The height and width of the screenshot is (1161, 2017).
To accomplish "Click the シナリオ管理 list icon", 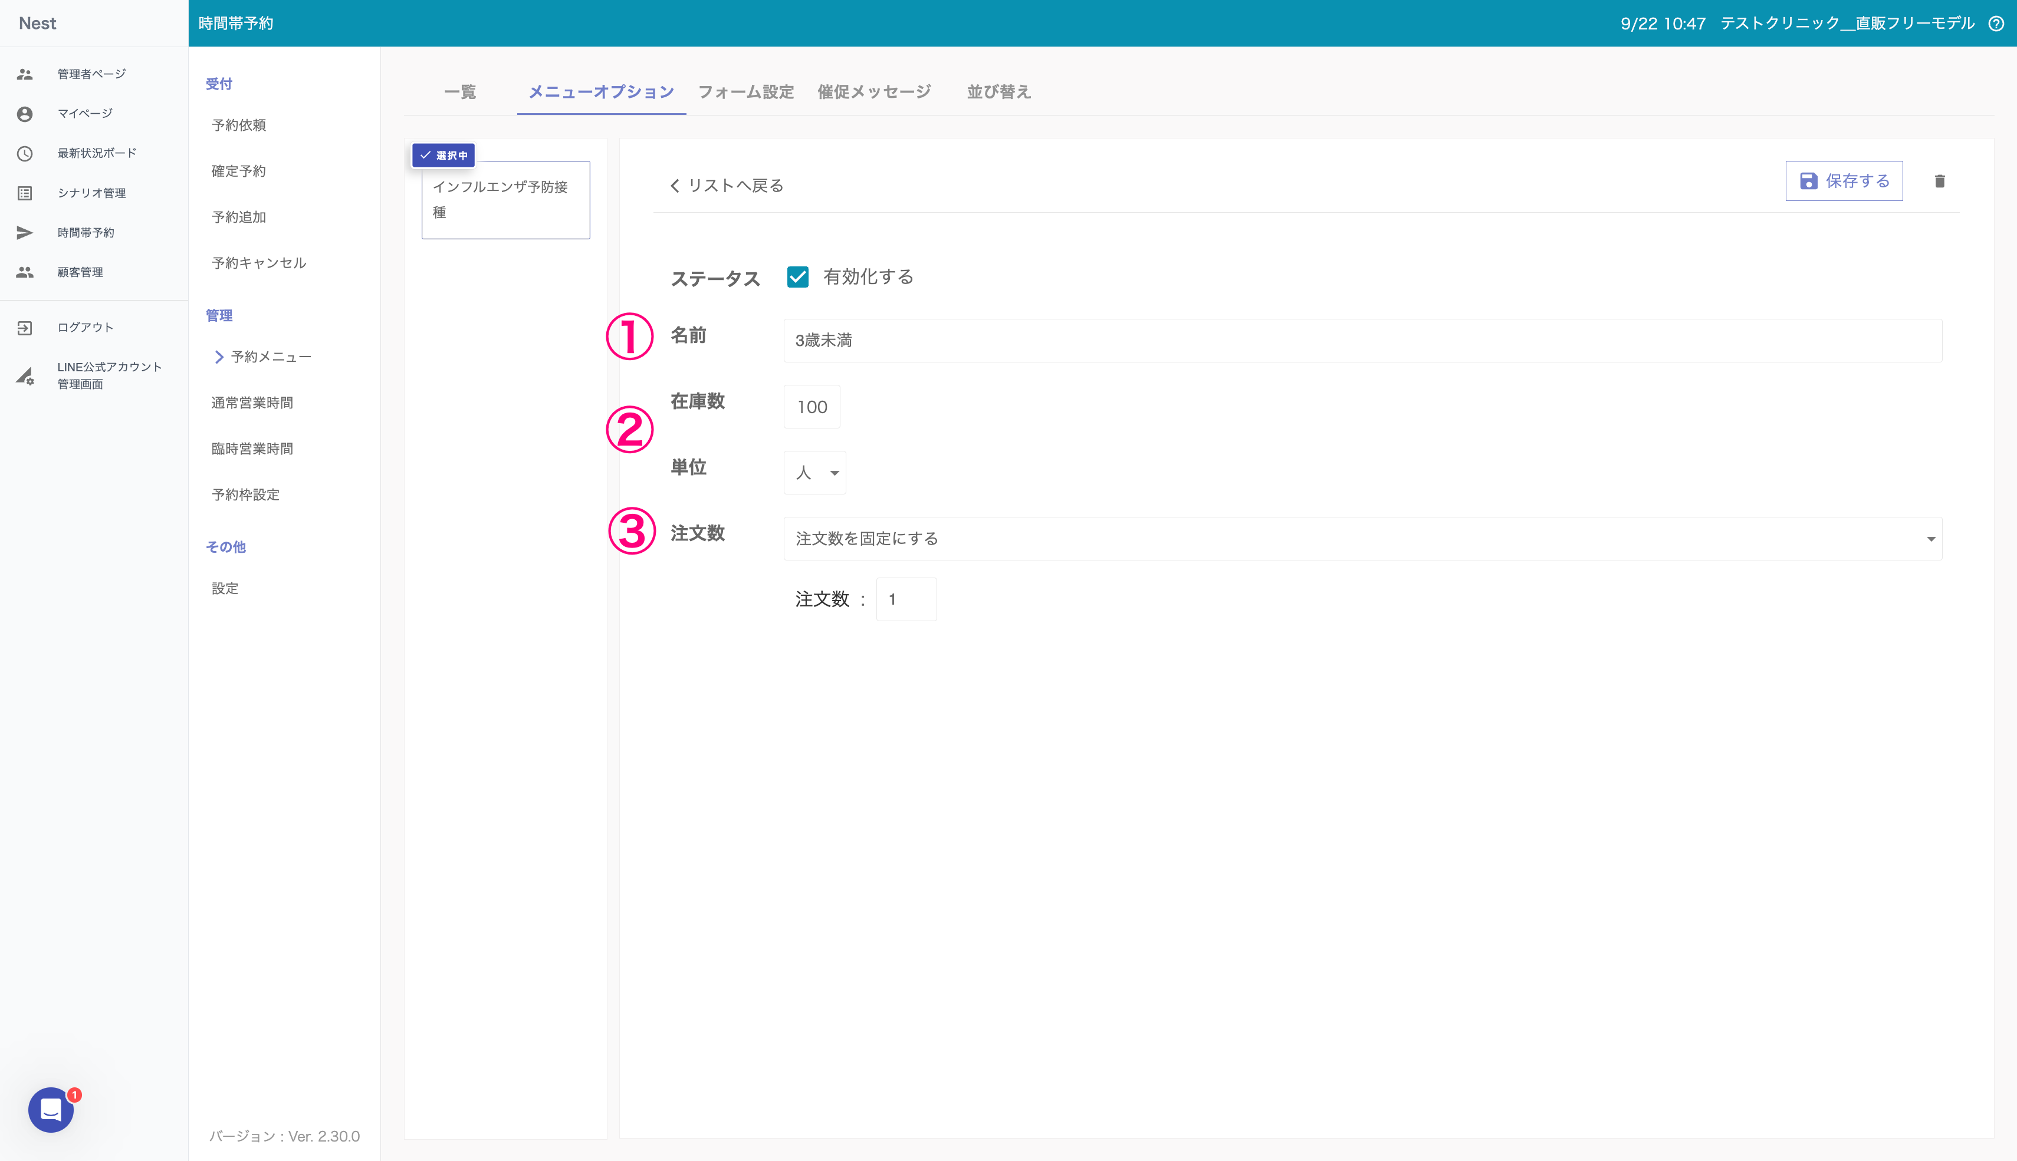I will (x=25, y=193).
